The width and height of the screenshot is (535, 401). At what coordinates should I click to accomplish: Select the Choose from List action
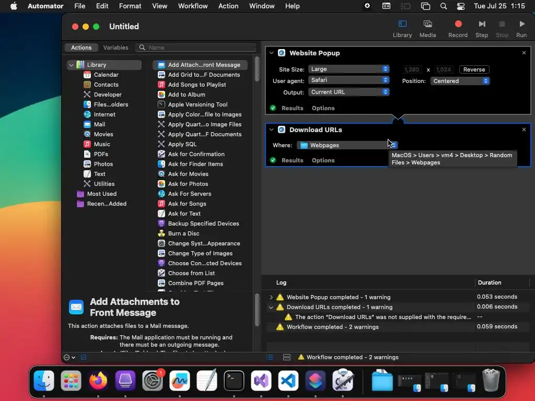tap(191, 273)
